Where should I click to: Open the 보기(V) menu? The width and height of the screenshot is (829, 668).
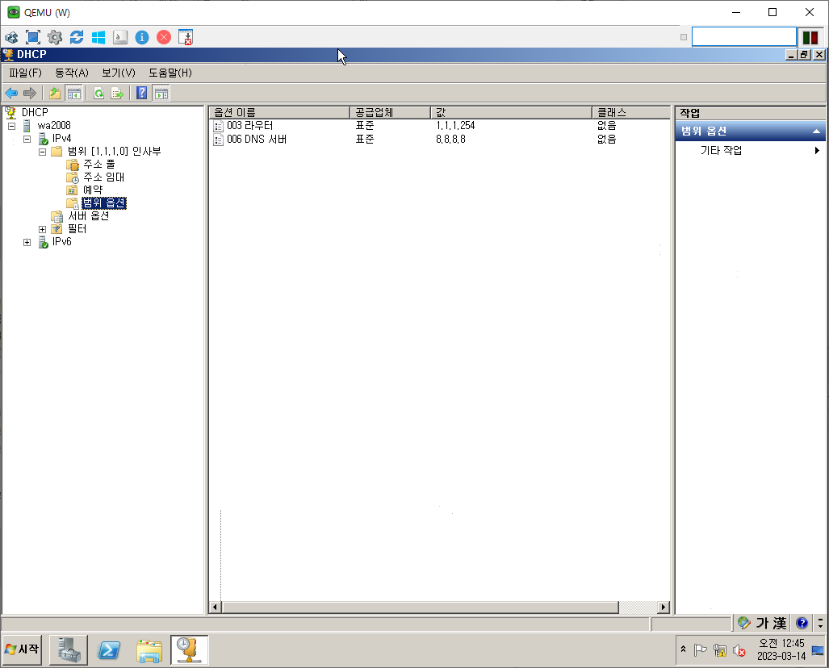point(119,73)
